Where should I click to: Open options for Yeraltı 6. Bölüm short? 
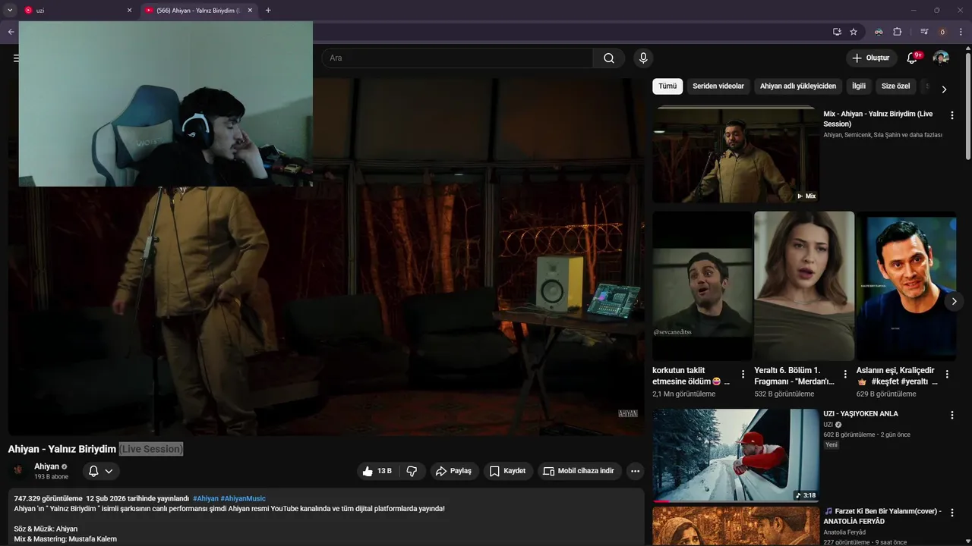844,375
